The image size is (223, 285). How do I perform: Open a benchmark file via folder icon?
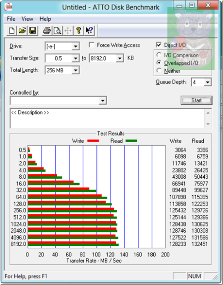click(22, 30)
